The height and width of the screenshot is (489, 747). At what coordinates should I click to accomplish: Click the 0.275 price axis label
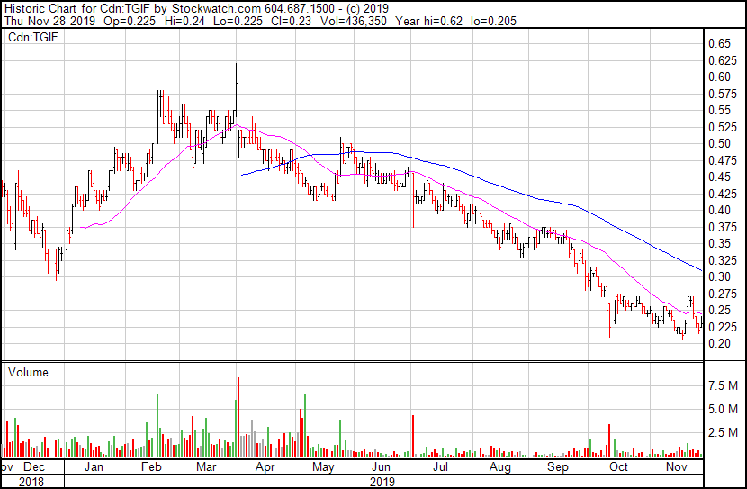coord(723,294)
